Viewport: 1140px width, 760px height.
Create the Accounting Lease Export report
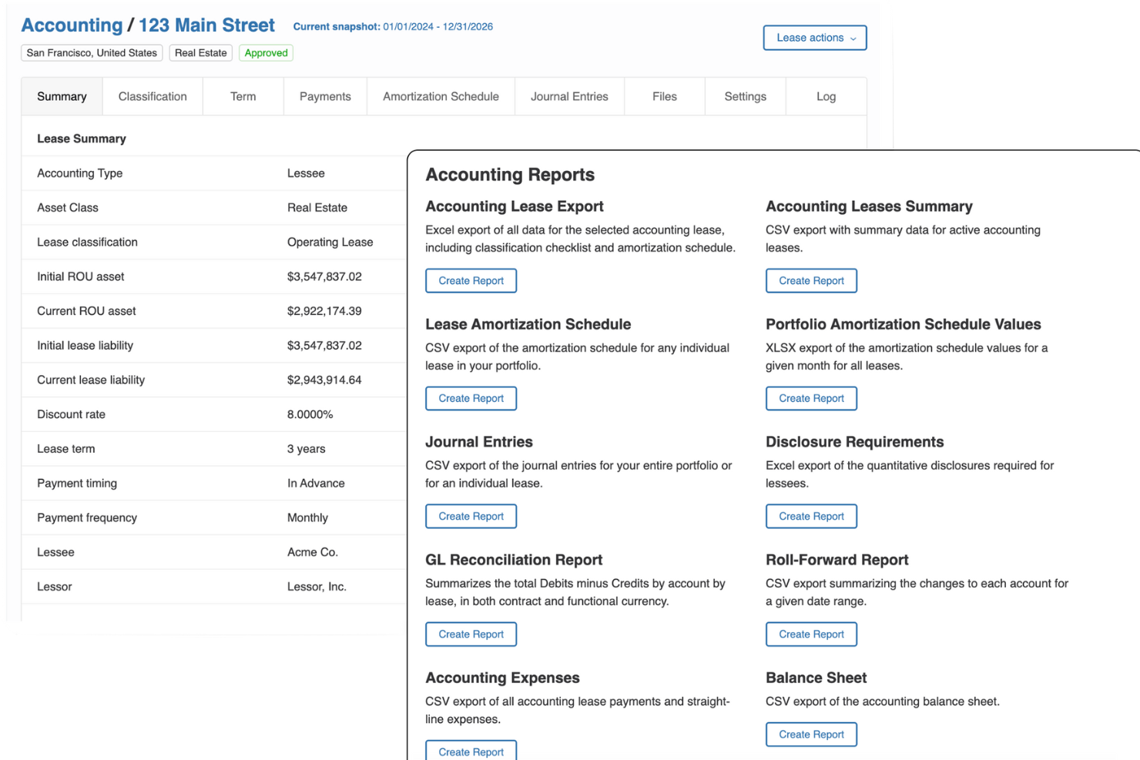pos(471,281)
